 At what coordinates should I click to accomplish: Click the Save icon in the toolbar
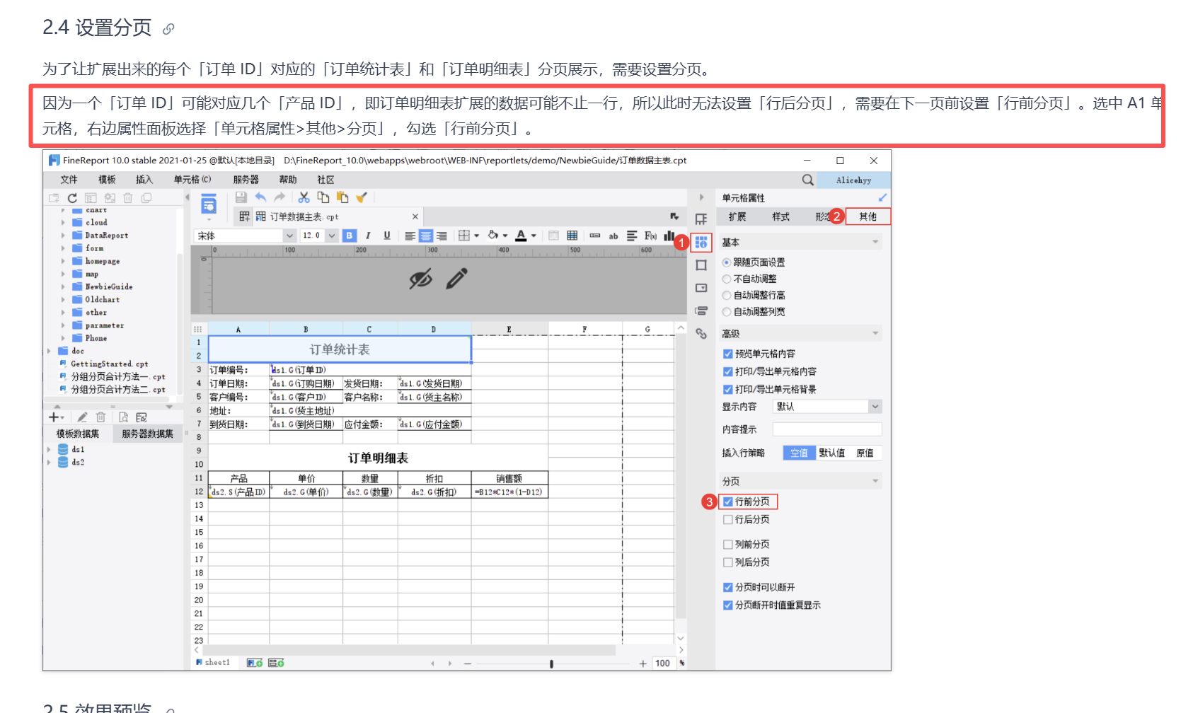pos(241,197)
